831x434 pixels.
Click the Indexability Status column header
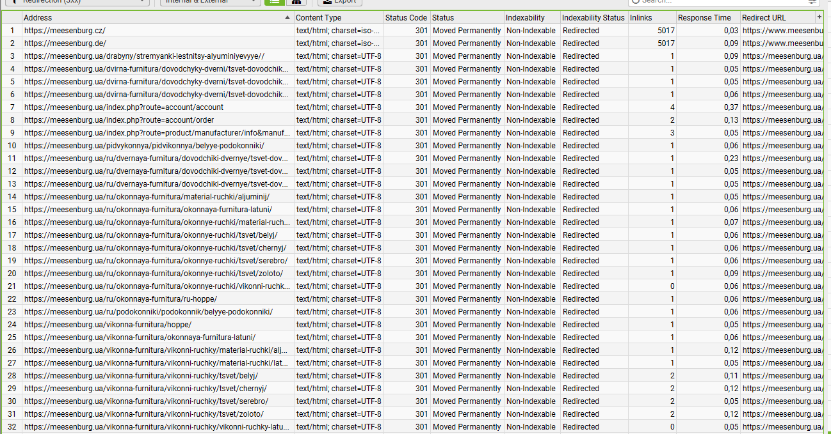point(593,17)
